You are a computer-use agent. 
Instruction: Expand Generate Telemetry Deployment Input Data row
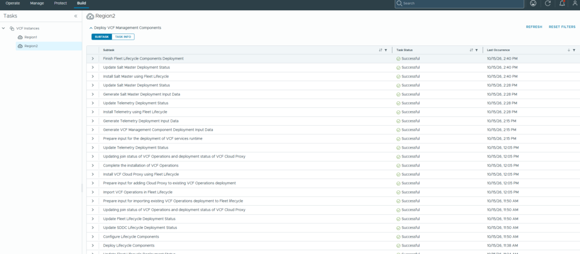pyautogui.click(x=92, y=121)
